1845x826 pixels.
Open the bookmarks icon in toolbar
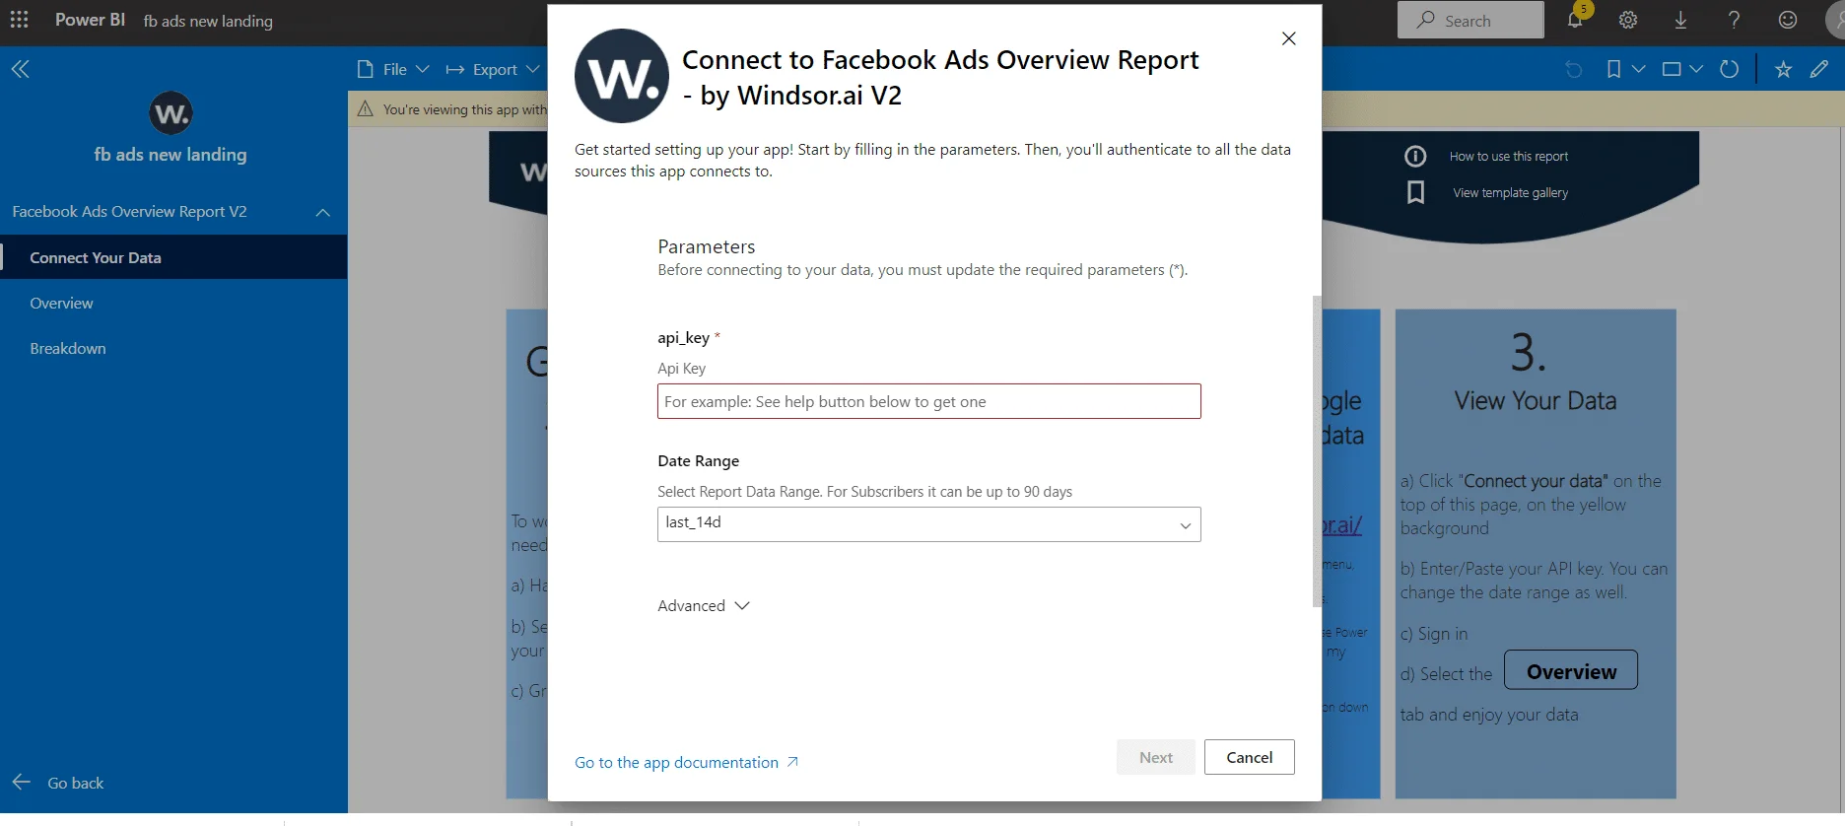click(x=1613, y=69)
